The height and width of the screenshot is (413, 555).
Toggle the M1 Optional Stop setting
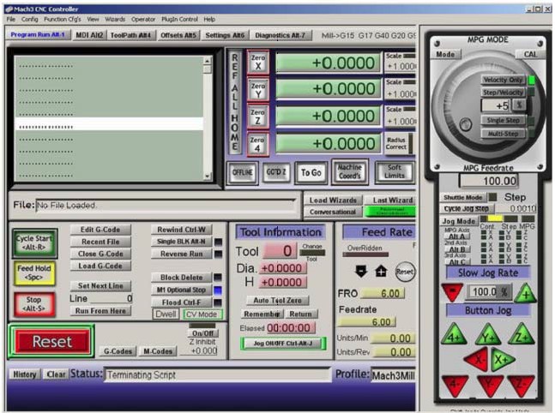click(181, 290)
